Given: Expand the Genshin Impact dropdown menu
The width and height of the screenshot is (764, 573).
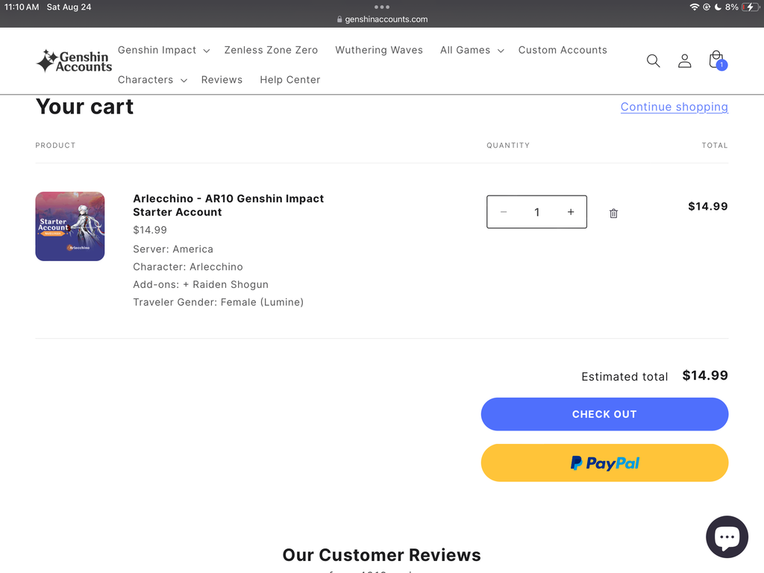Looking at the screenshot, I should [x=163, y=50].
